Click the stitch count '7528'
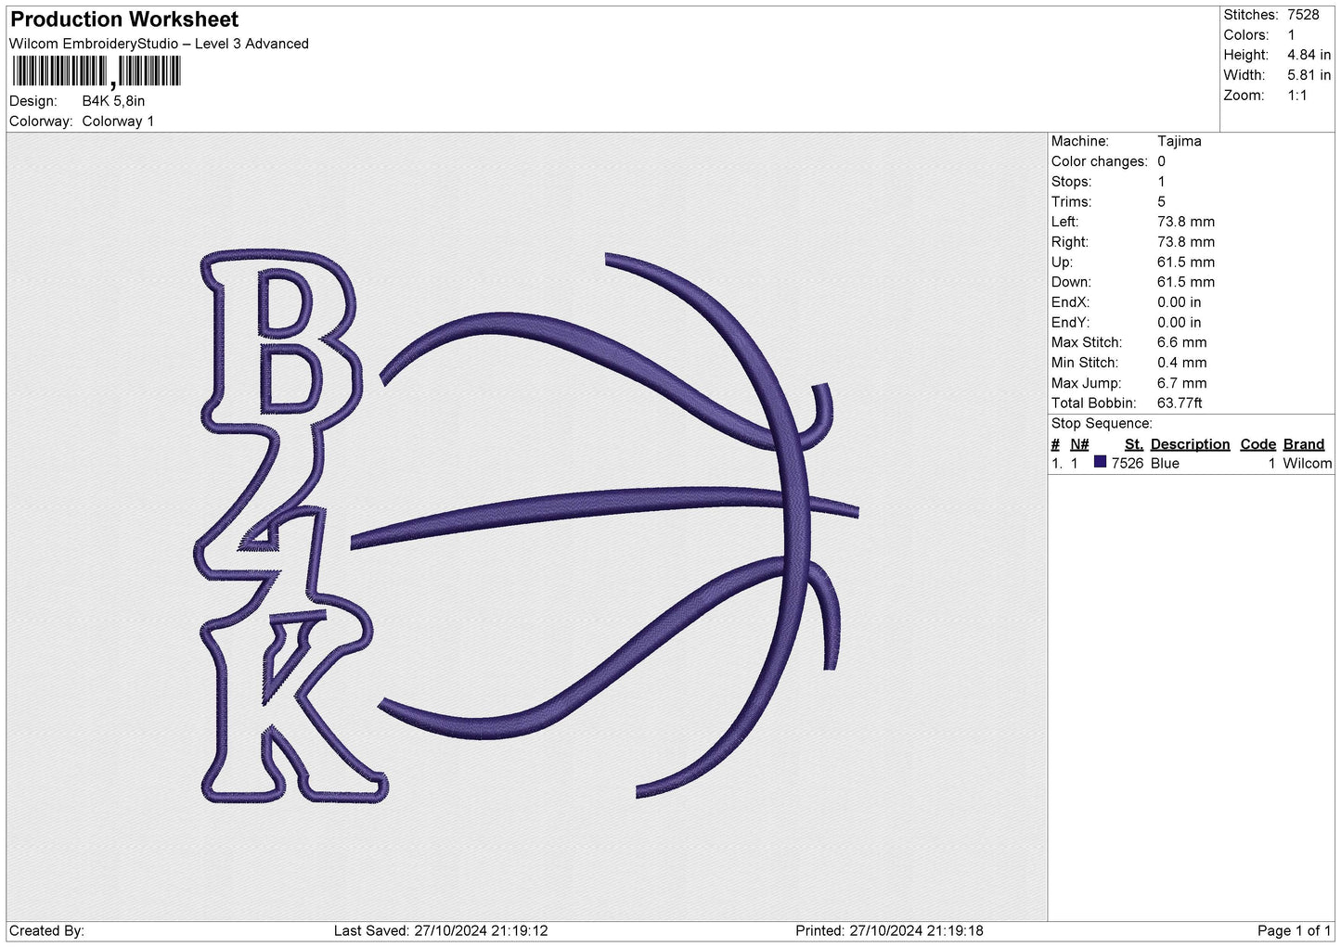The height and width of the screenshot is (947, 1341). [x=1303, y=15]
